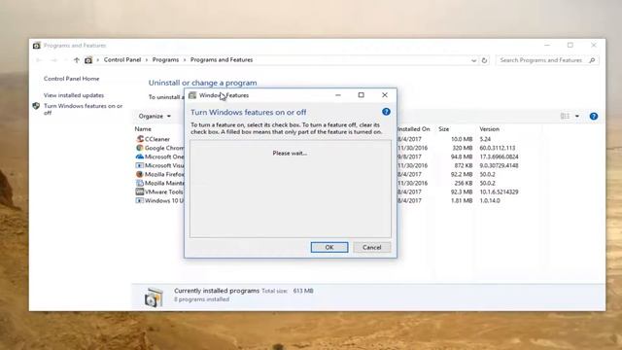The height and width of the screenshot is (350, 622).
Task: Click the Google Chrome program icon
Action: [140, 148]
